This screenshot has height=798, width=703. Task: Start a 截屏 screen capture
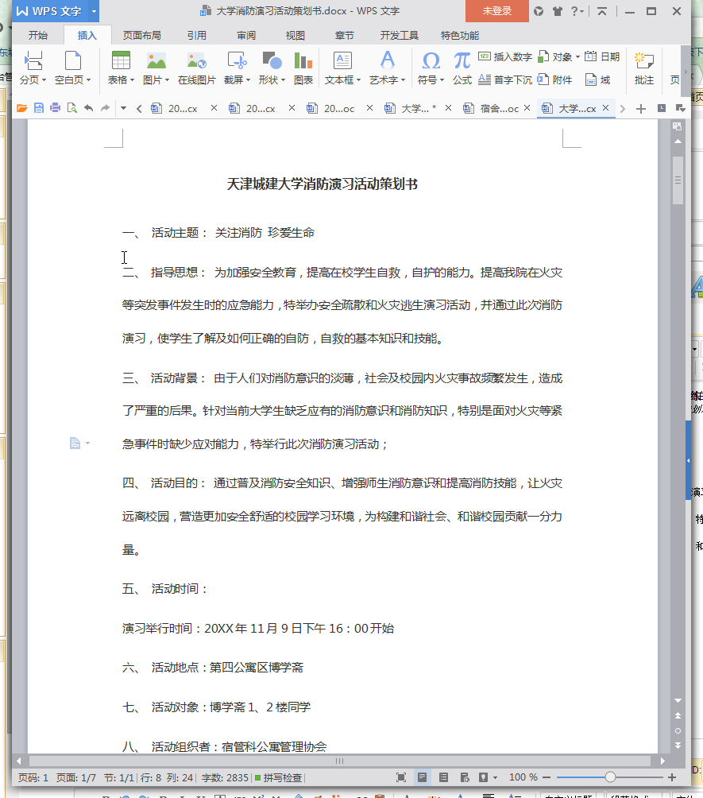coord(237,68)
